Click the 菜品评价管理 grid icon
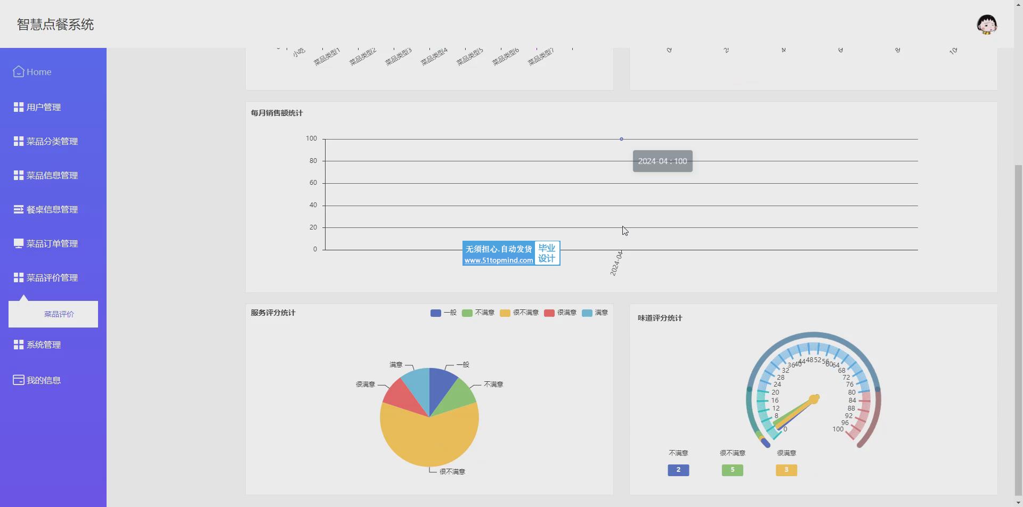 tap(19, 277)
